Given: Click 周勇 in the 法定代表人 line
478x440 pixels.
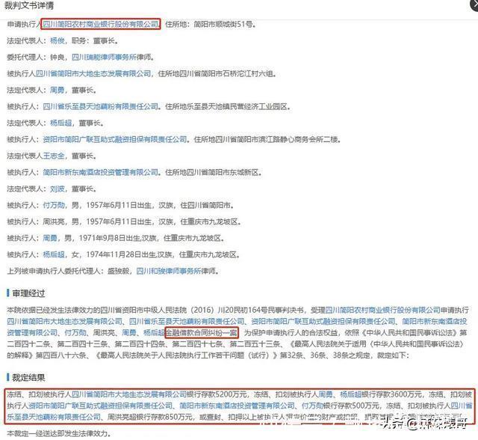Looking at the screenshot, I should point(58,90).
